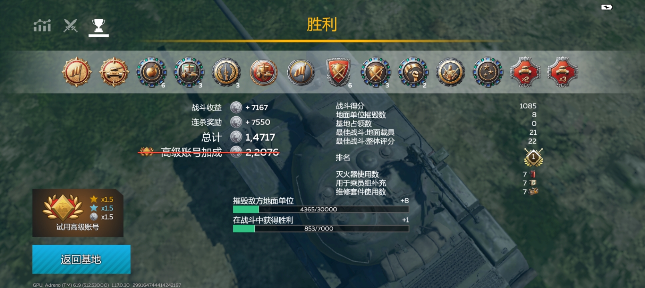Switch to the crossed swords battle tab
The image size is (645, 288).
[x=70, y=26]
